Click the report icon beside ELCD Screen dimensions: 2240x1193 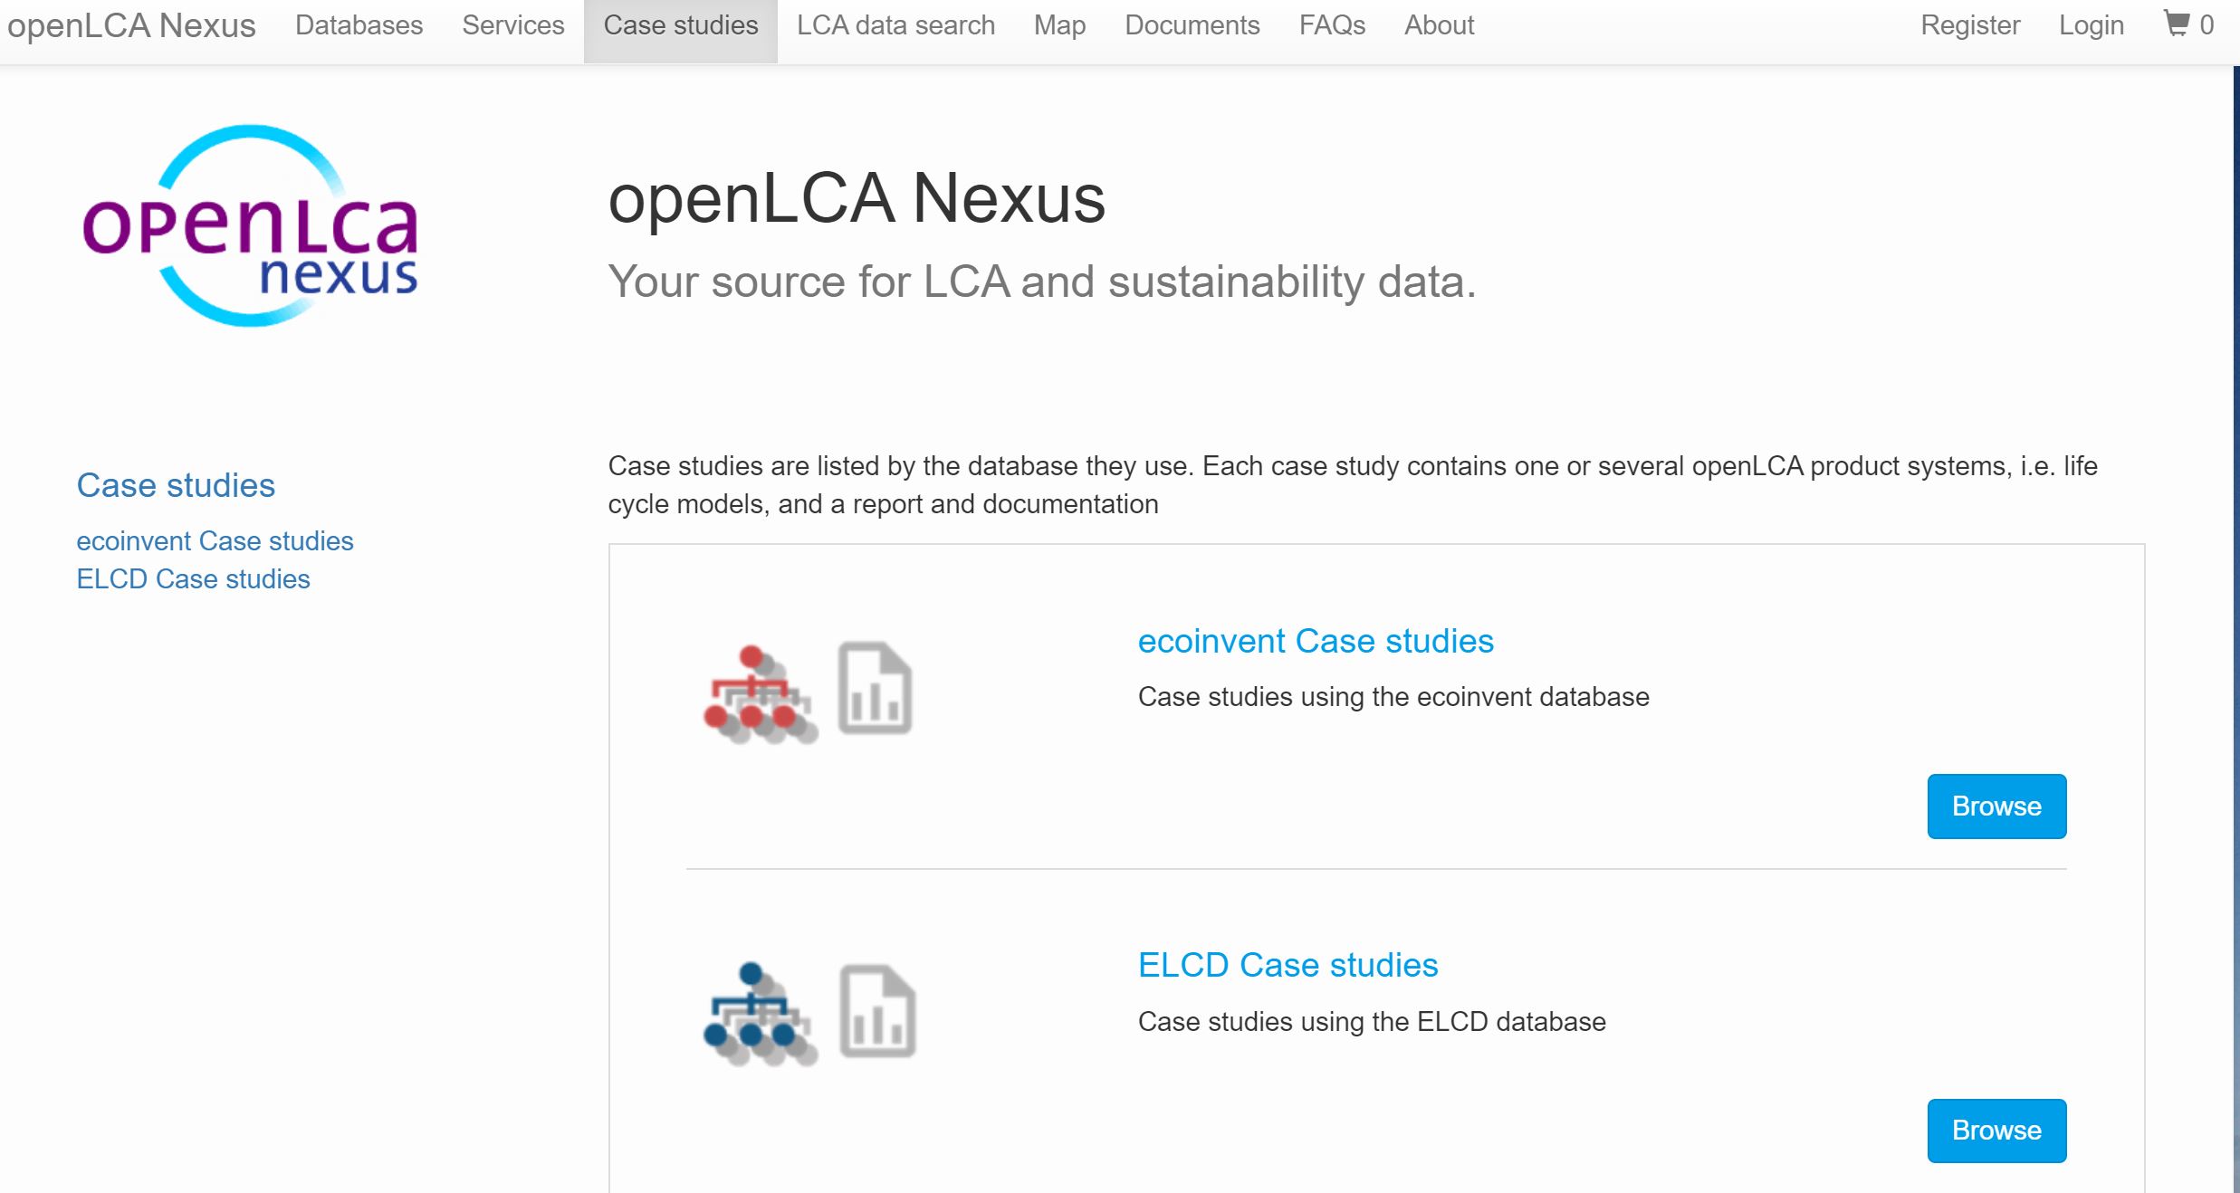pos(877,1011)
